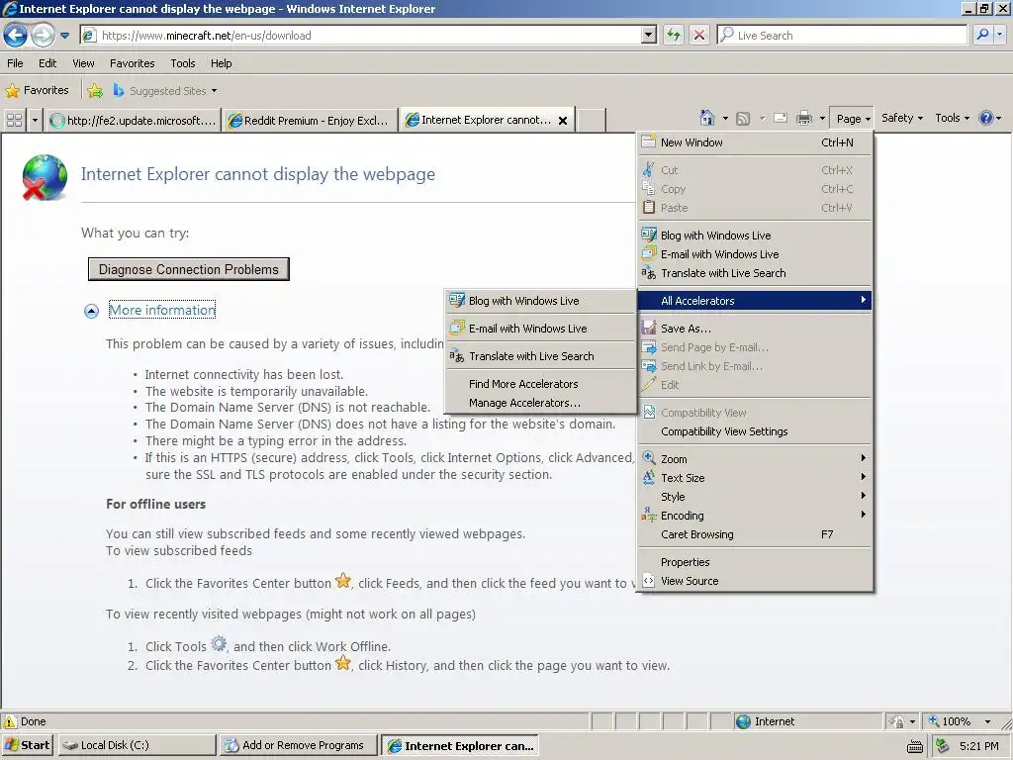
Task: Open Properties from Page menu
Action: pyautogui.click(x=755, y=562)
